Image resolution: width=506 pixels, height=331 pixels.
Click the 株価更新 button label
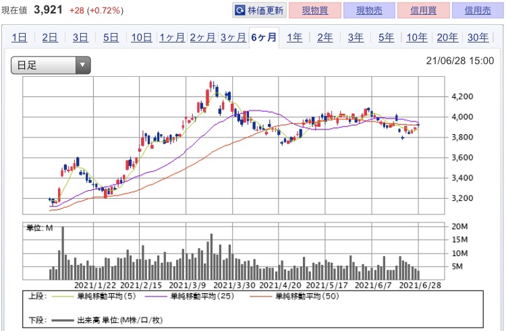[265, 11]
